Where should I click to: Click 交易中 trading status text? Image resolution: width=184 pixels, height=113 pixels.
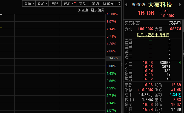(x=175, y=23)
